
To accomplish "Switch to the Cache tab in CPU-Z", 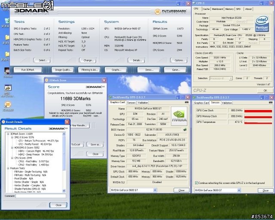I will coord(206,9).
